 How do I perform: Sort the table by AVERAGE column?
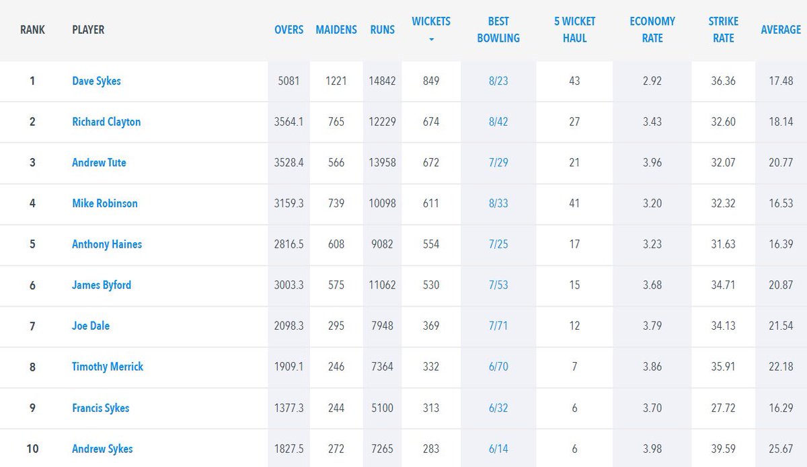[x=780, y=30]
